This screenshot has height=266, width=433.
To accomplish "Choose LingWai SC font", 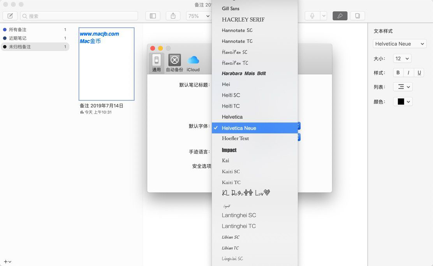I will pos(255,259).
